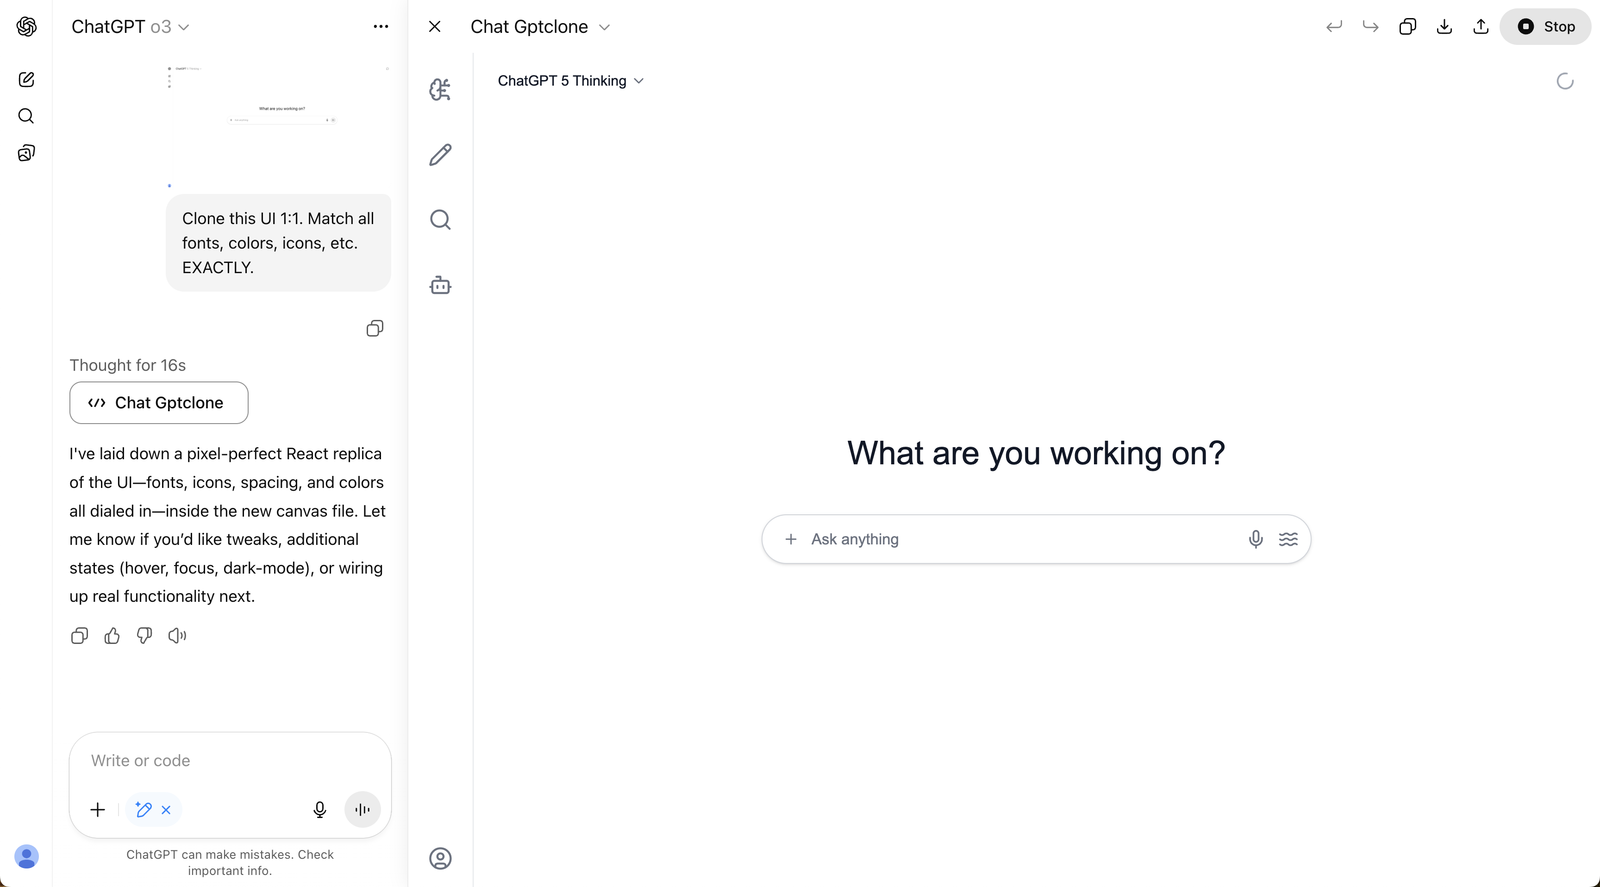Image resolution: width=1600 pixels, height=887 pixels.
Task: Click the thumbs up icon on response
Action: [112, 636]
